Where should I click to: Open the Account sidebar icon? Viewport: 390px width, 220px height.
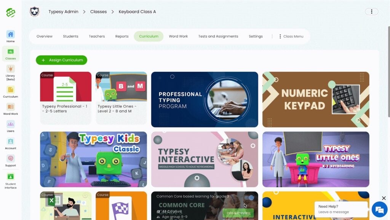pyautogui.click(x=10, y=144)
